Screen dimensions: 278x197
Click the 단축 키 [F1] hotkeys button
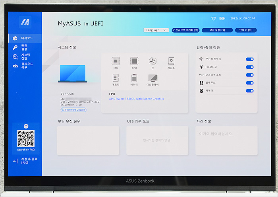[x=246, y=30]
